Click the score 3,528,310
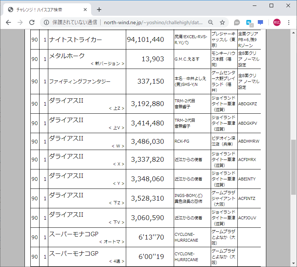The height and width of the screenshot is (267, 297). (147, 198)
